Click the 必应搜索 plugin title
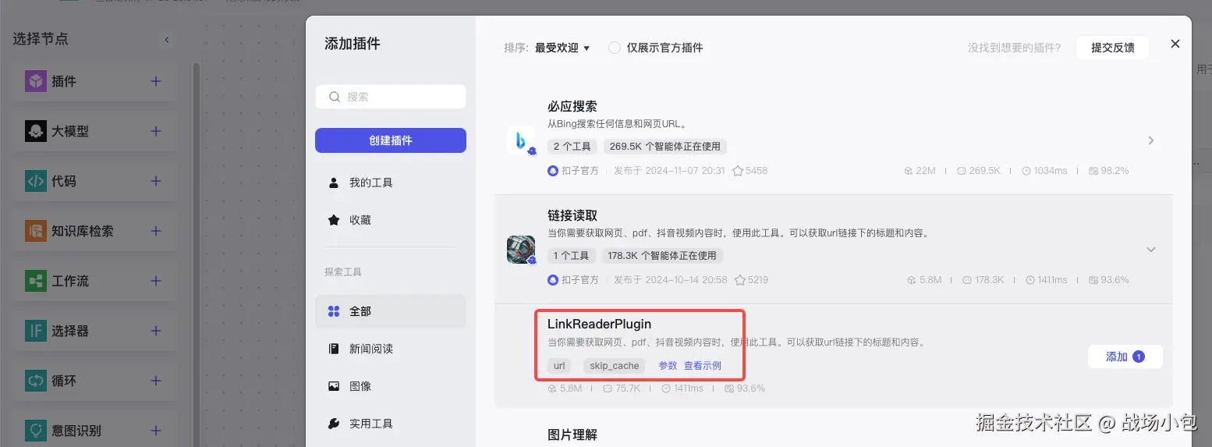 (572, 106)
